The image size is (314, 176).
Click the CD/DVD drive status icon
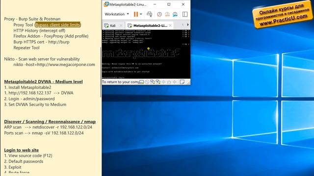coord(147,82)
